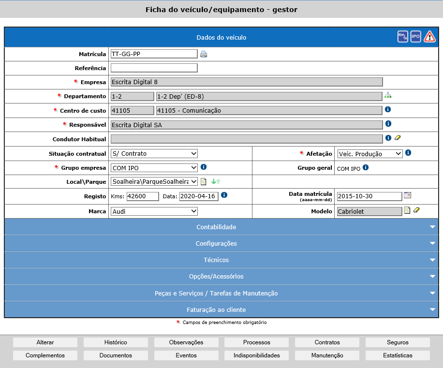
Task: Click the Registo Data field 2020-04-16
Action: (199, 196)
